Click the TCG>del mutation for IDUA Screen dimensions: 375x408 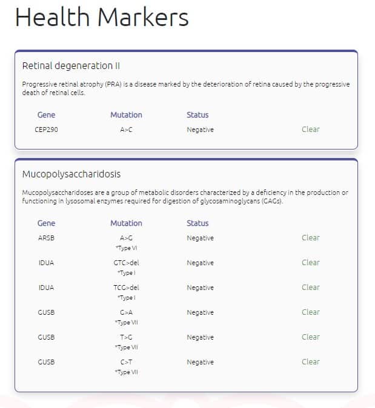(x=126, y=288)
